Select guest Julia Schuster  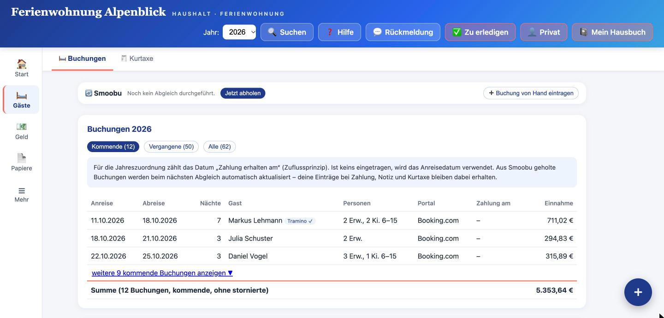(250, 238)
